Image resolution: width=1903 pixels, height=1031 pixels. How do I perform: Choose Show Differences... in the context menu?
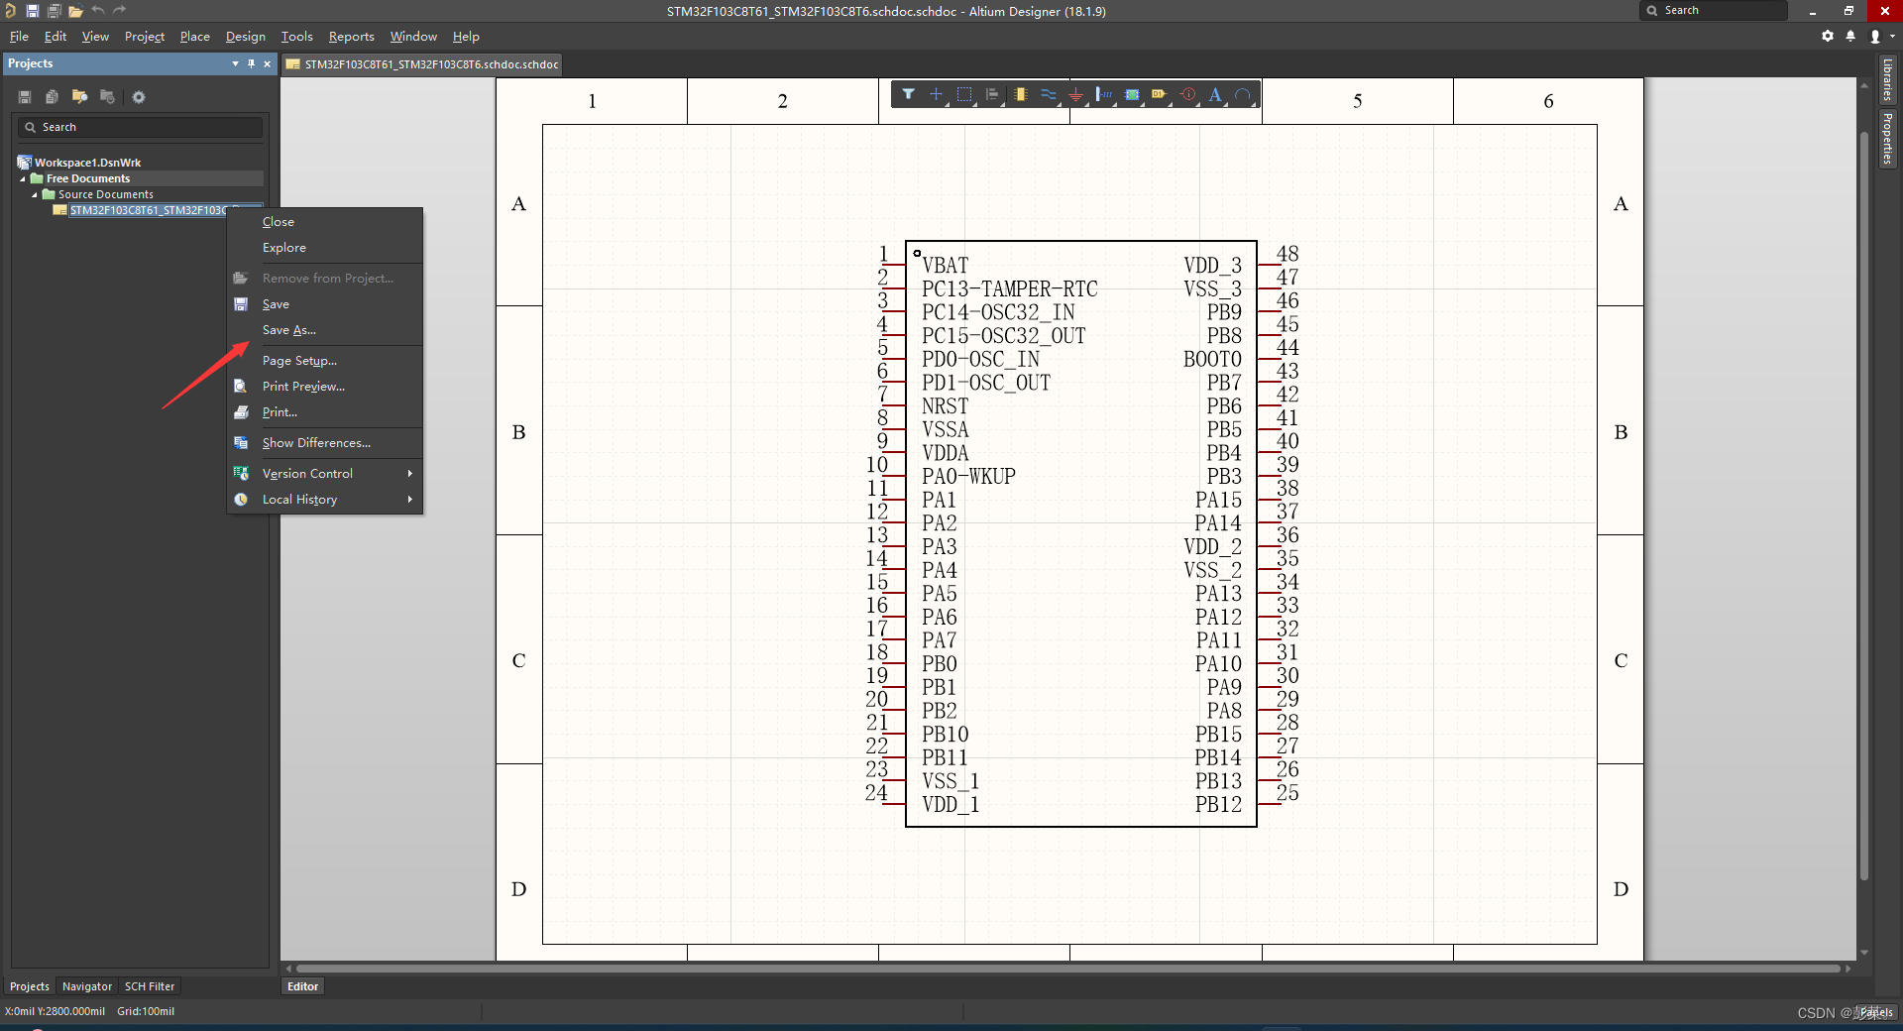325,443
